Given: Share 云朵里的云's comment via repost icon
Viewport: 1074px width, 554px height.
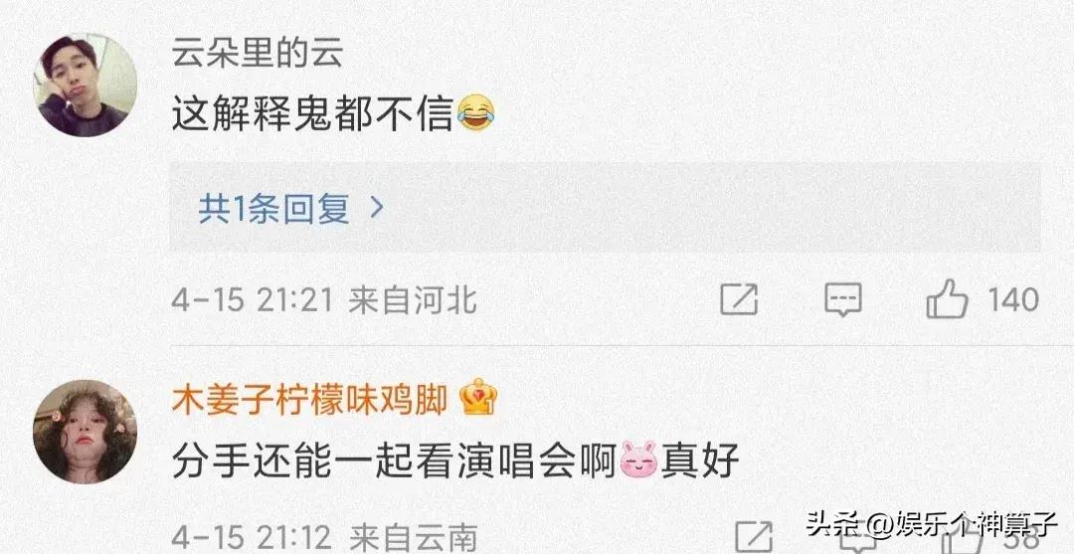Looking at the screenshot, I should click(x=739, y=299).
